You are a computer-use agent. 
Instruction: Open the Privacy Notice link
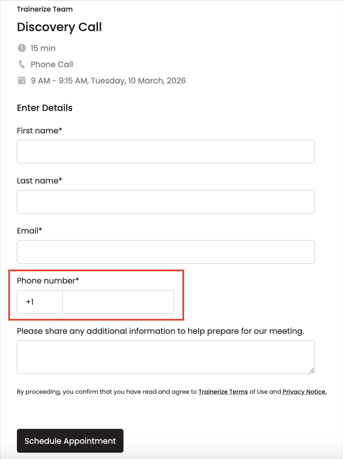[304, 392]
